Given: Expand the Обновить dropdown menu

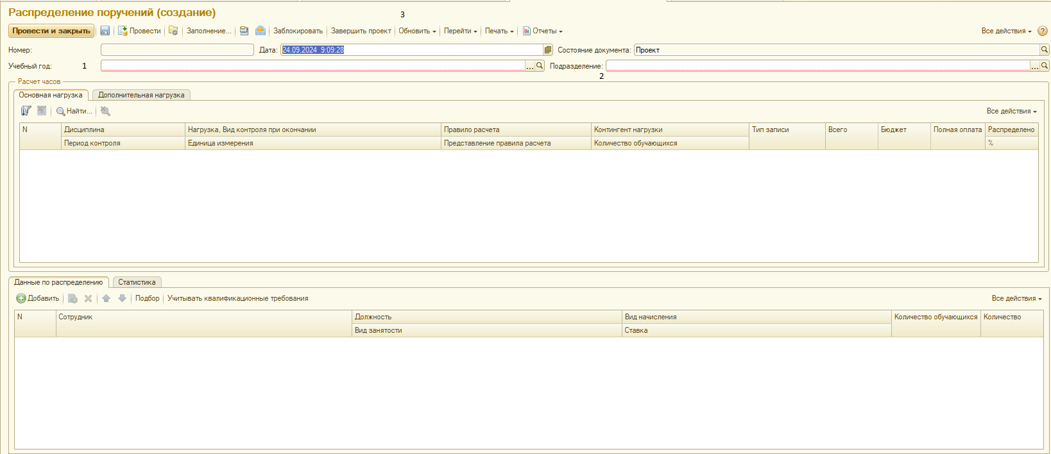Looking at the screenshot, I should tap(417, 31).
